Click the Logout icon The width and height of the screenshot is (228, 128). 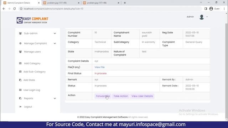tap(20, 107)
